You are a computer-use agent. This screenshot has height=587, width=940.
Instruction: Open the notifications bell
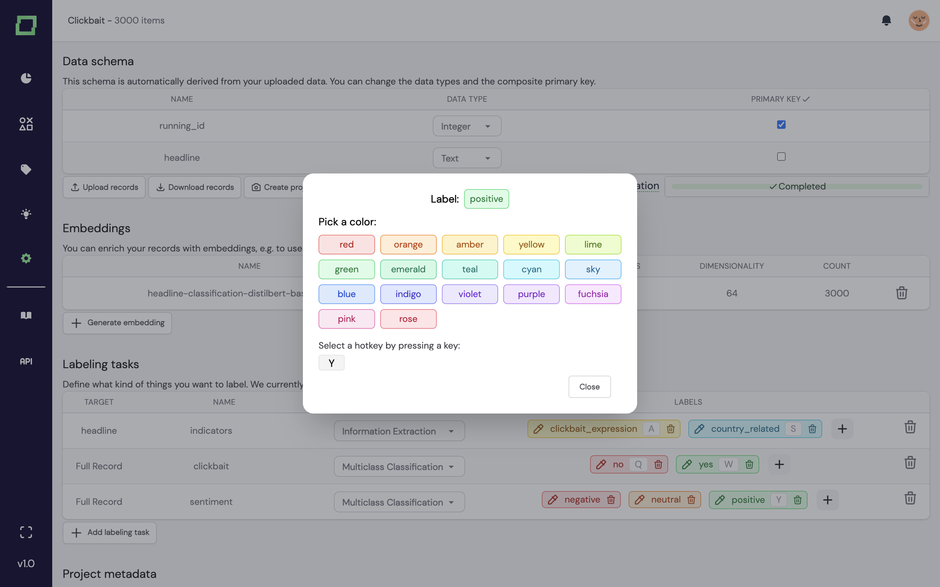(x=886, y=20)
